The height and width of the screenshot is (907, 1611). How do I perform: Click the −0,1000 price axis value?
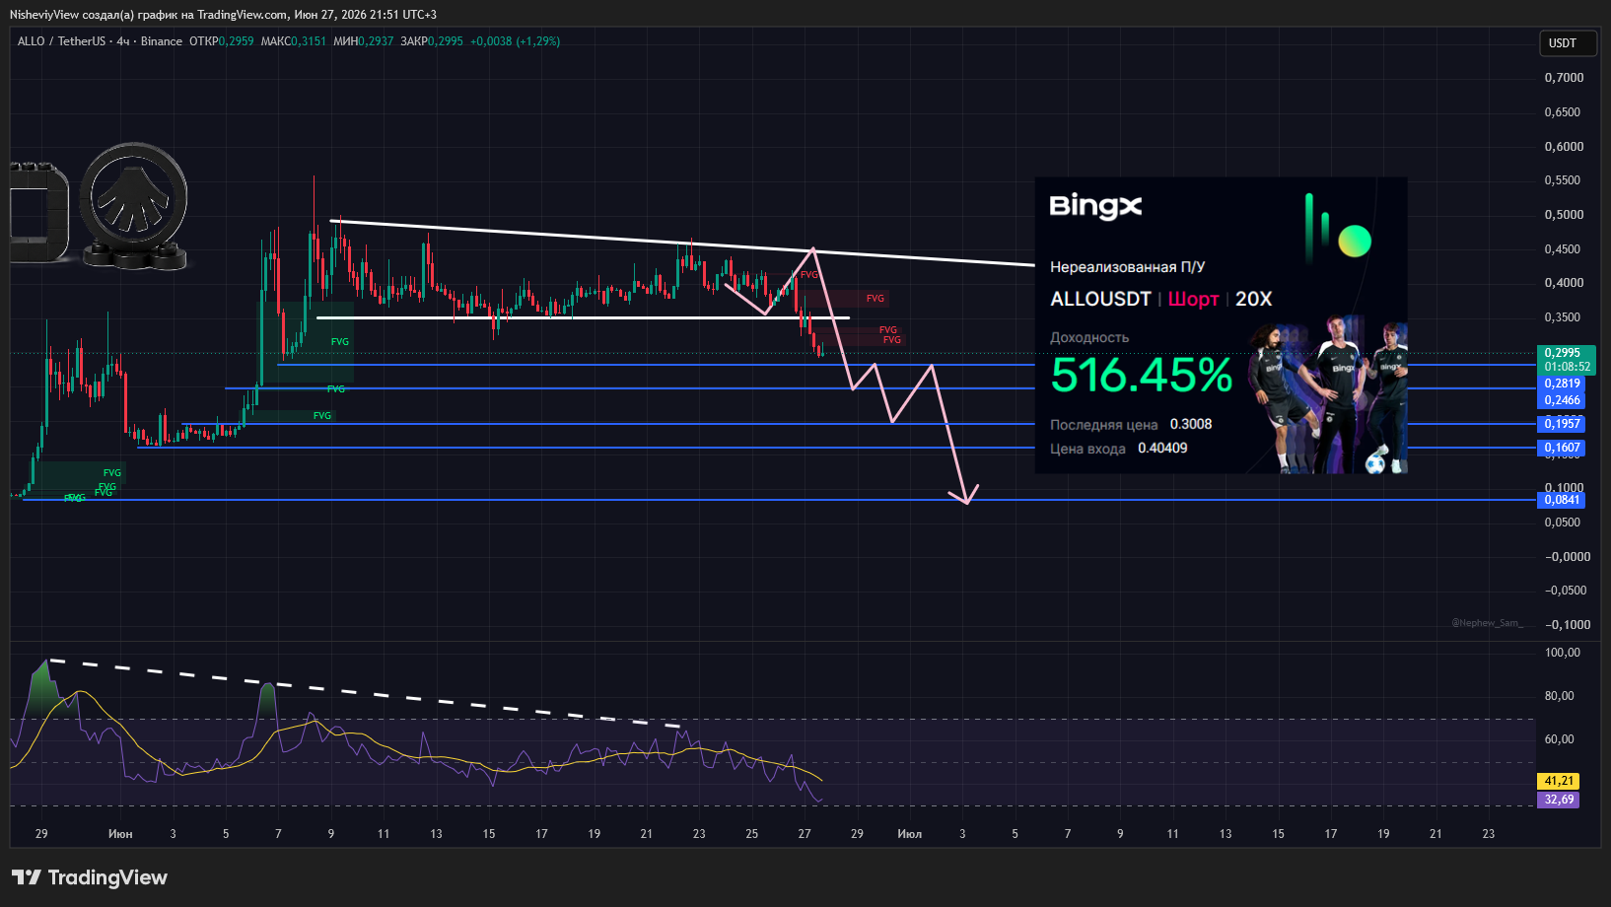coord(1567,625)
